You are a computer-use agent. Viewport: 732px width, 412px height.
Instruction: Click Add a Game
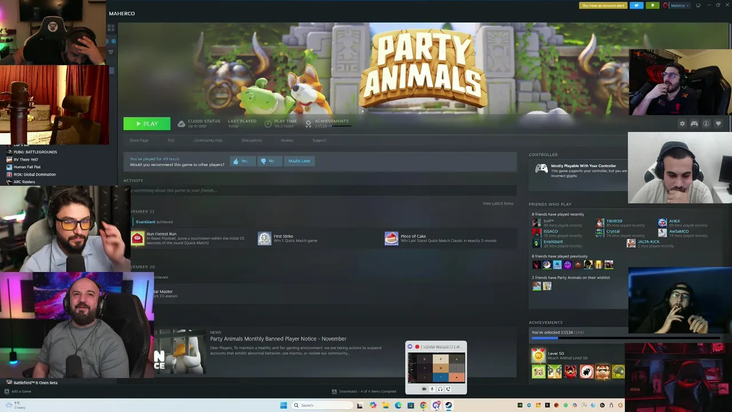point(18,391)
